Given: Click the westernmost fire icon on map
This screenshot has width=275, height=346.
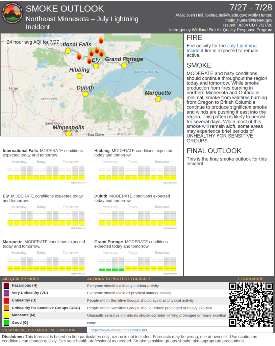Looking at the screenshot, I should (x=79, y=56).
